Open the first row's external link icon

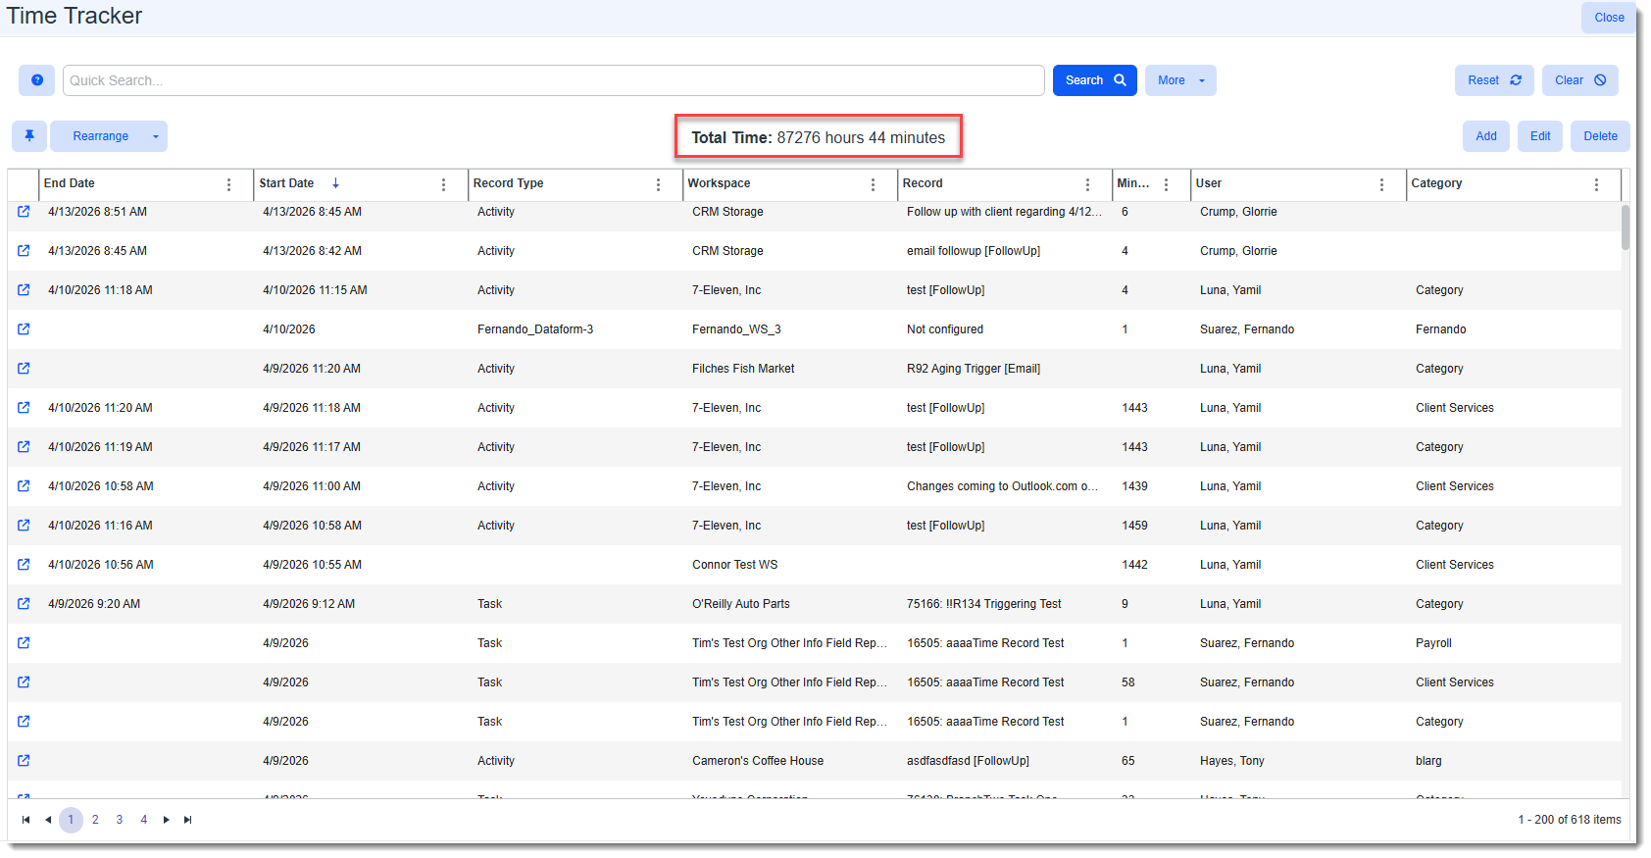pyautogui.click(x=24, y=212)
